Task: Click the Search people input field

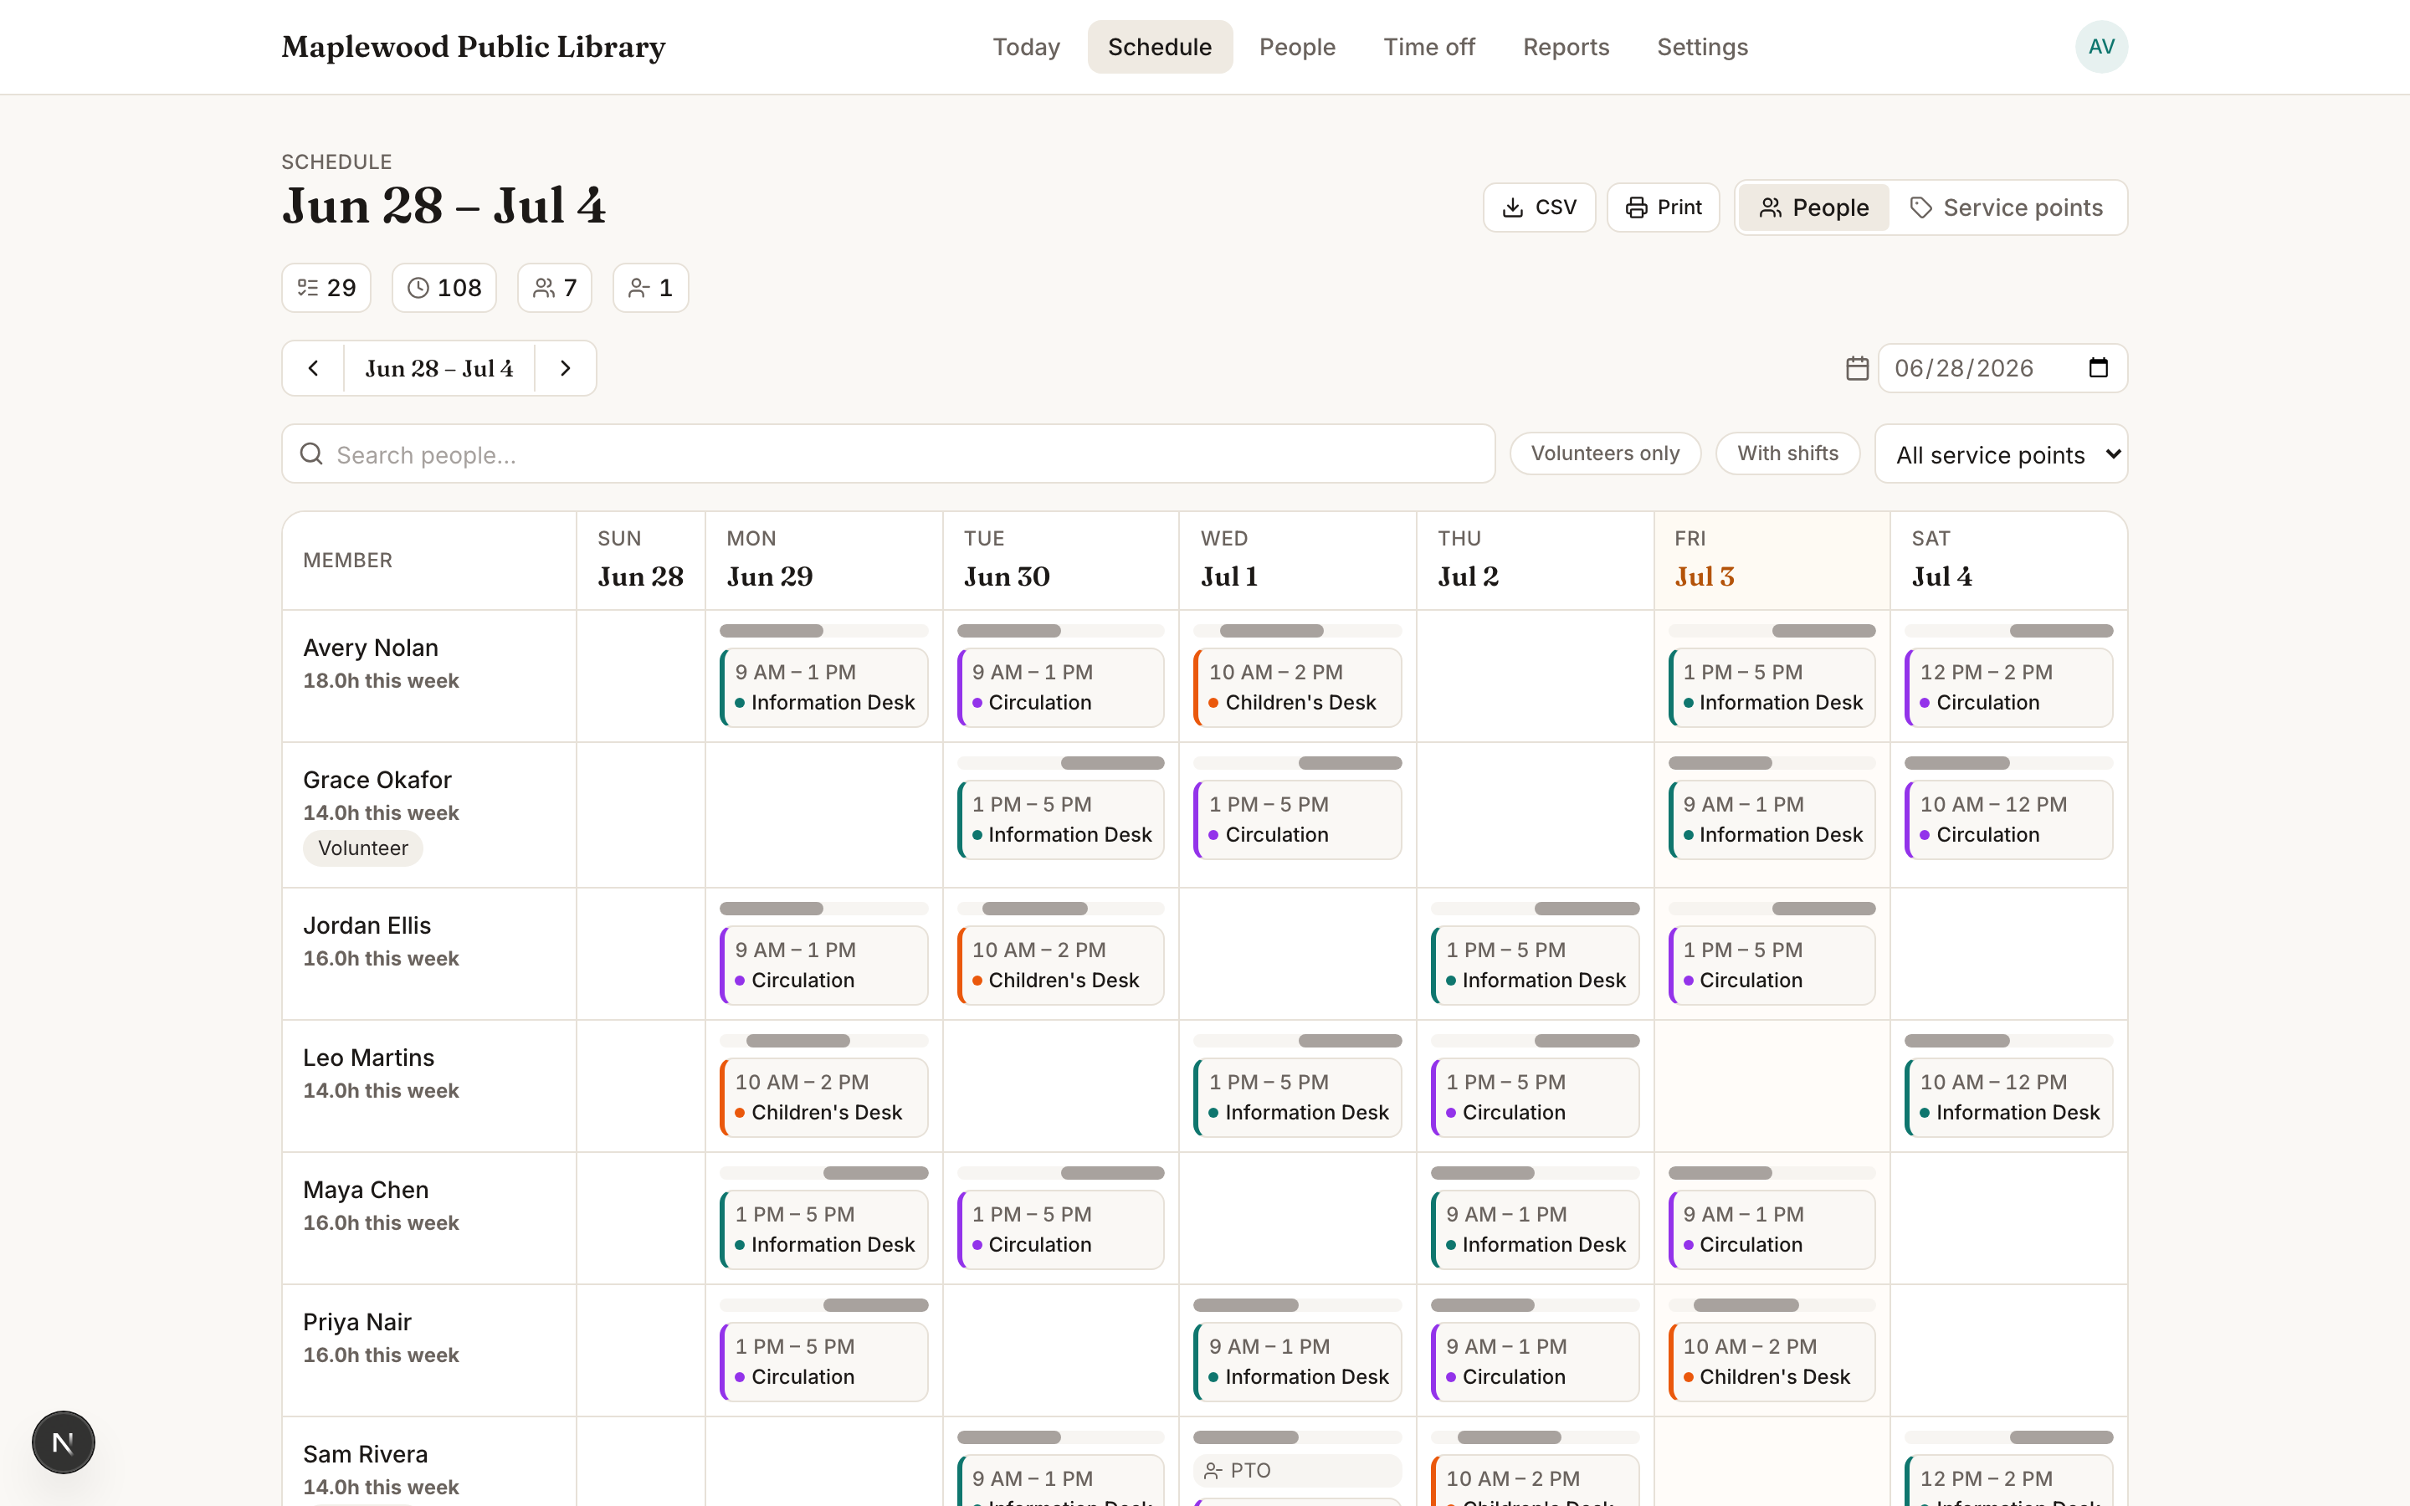Action: 889,454
